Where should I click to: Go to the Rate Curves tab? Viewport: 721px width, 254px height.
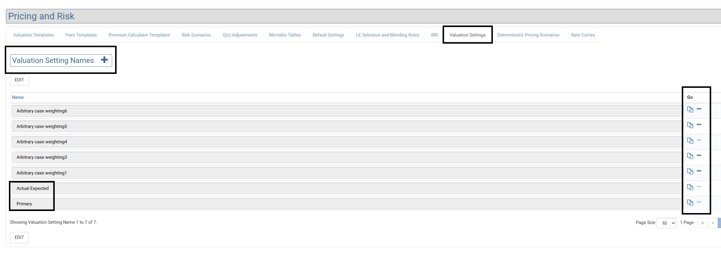[583, 35]
